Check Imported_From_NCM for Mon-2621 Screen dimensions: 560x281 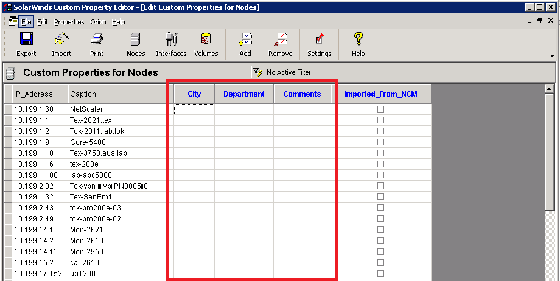(380, 229)
